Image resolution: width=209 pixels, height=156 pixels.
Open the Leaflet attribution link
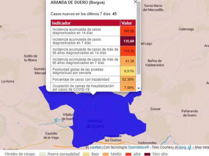click(x=95, y=147)
